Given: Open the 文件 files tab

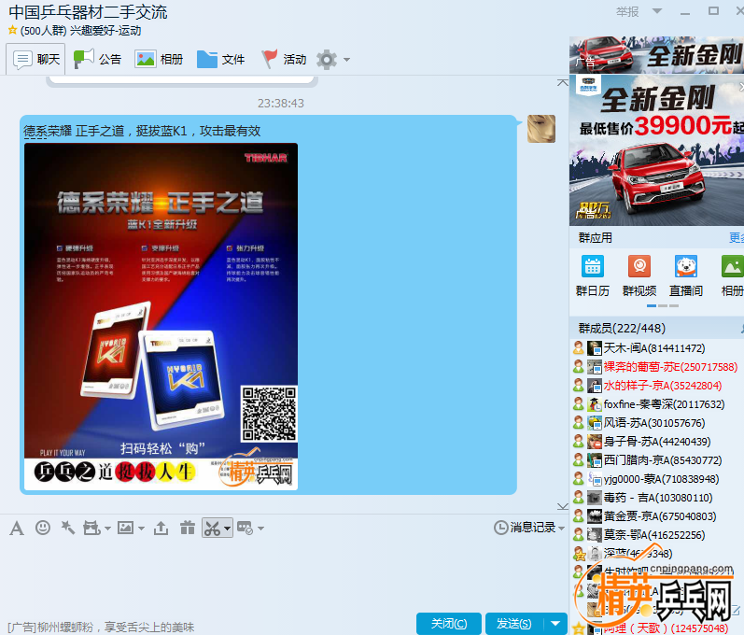Looking at the screenshot, I should pyautogui.click(x=221, y=60).
